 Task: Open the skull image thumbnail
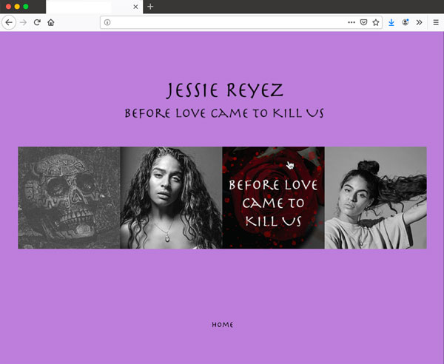click(x=69, y=198)
